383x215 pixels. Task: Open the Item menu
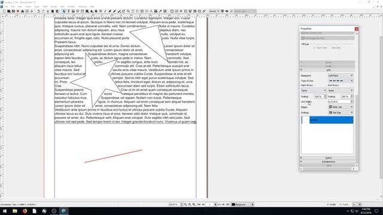point(20,7)
